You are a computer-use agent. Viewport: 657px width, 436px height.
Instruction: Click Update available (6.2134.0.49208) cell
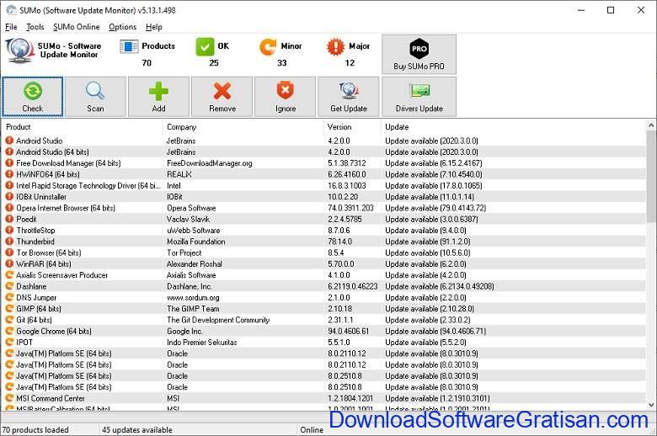[x=439, y=286]
